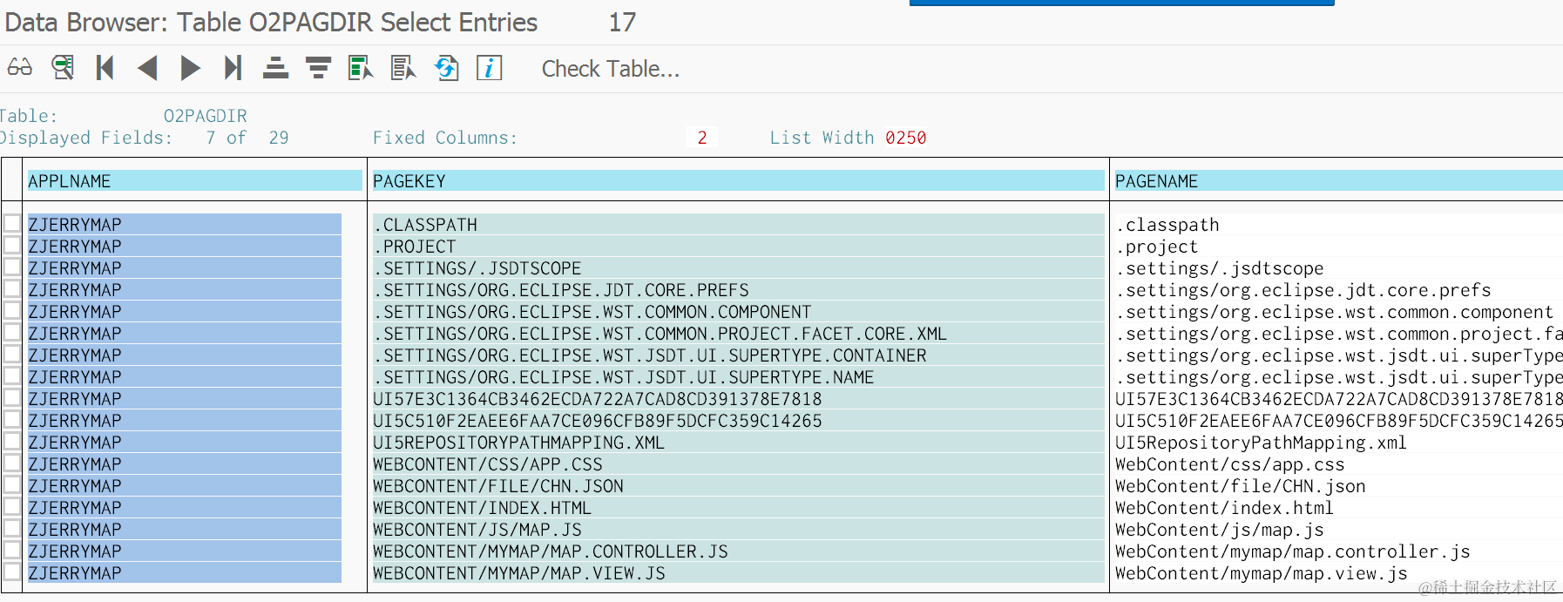This screenshot has height=602, width=1563.
Task: Tick checkbox for WEBCONTENT/INDEX.HTML row
Action: [12, 506]
